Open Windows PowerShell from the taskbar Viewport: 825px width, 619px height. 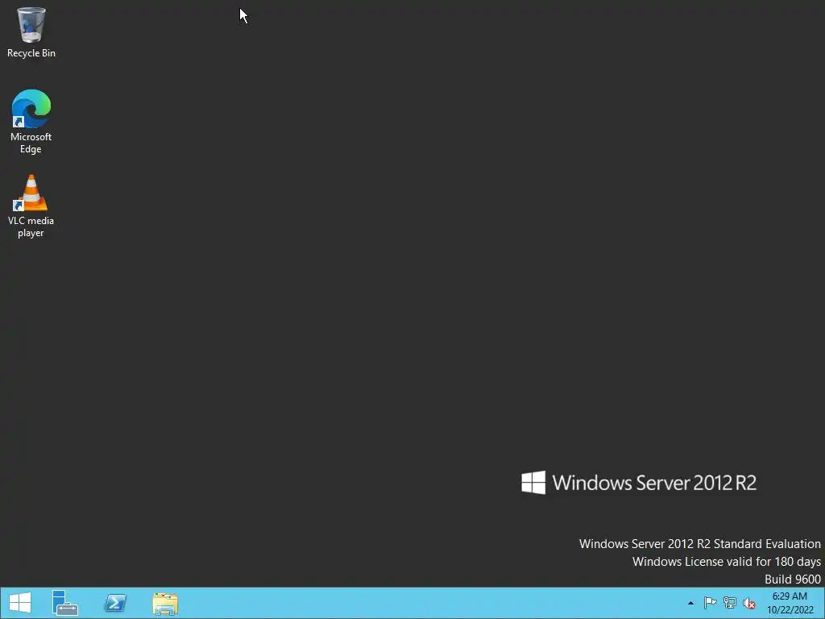115,603
